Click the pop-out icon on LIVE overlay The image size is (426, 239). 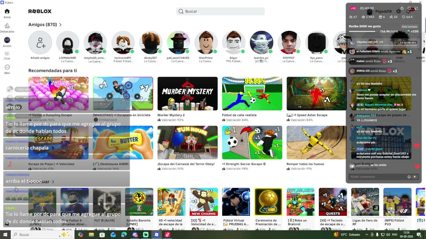click(x=416, y=8)
